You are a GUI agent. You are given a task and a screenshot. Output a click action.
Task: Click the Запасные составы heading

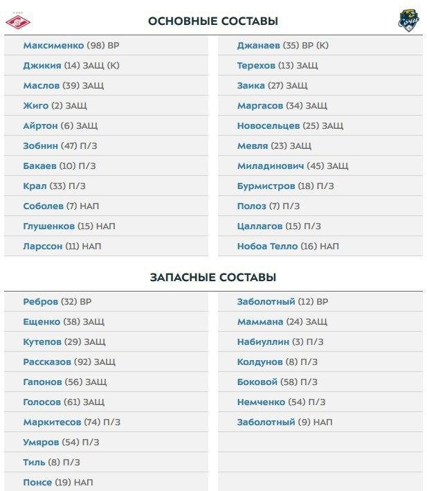[213, 277]
